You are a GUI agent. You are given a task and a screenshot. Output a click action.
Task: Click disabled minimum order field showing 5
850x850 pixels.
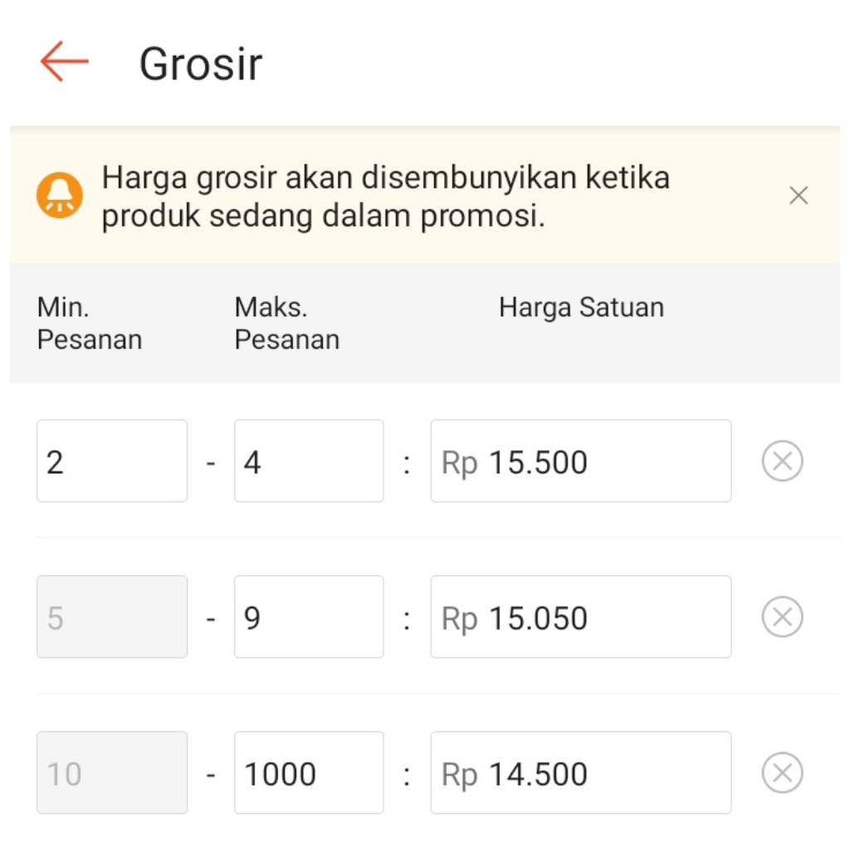point(112,617)
